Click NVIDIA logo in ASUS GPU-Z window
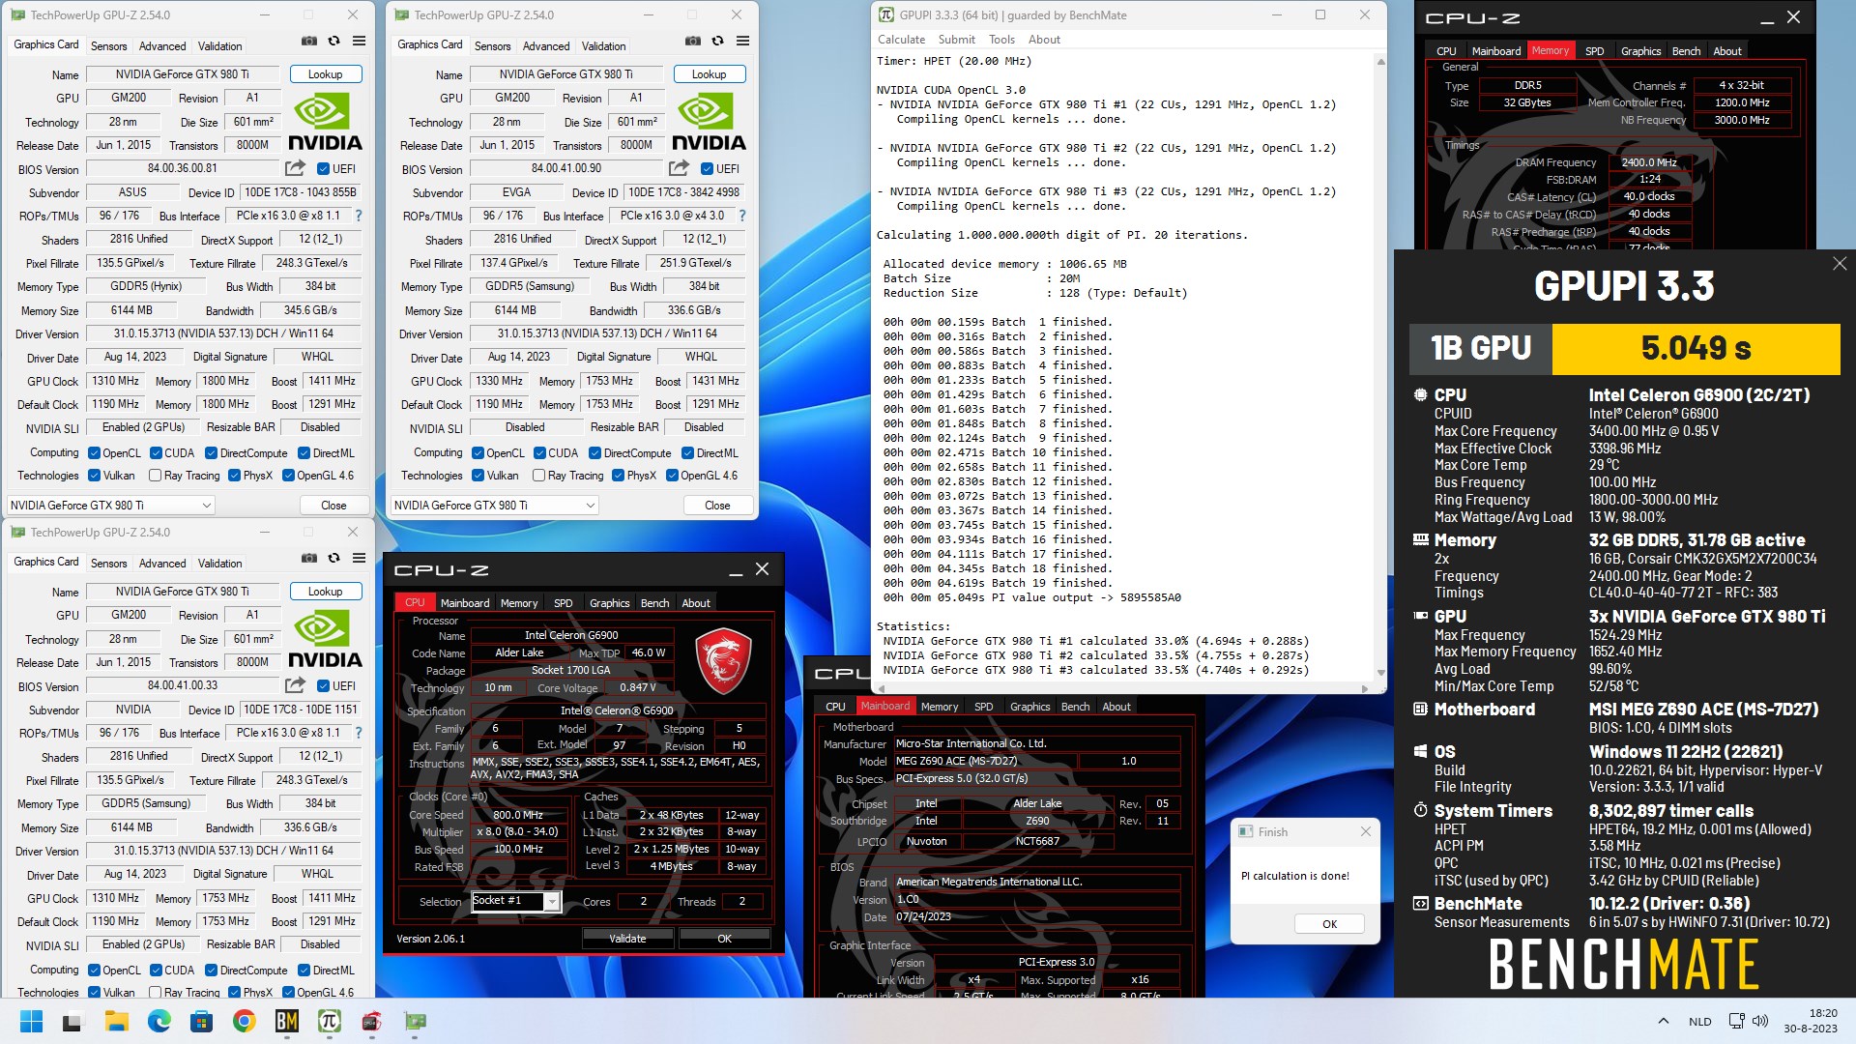 (x=325, y=122)
